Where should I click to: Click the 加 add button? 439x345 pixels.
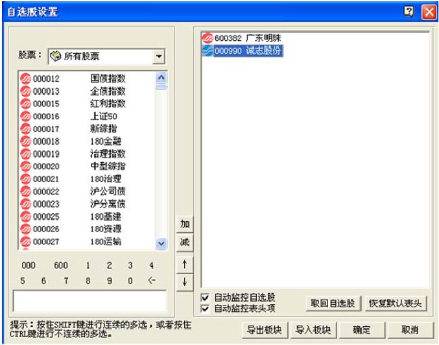[x=185, y=224]
